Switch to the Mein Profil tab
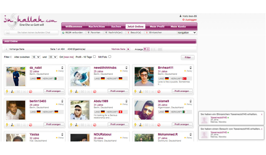 [157, 27]
